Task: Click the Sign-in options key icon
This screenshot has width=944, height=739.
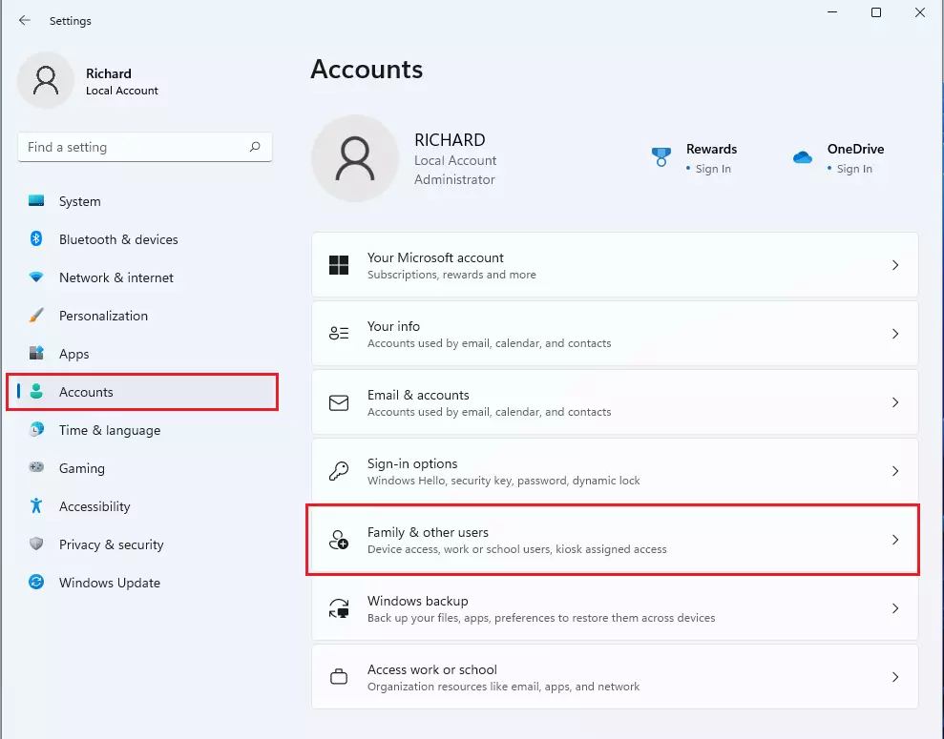Action: 338,471
